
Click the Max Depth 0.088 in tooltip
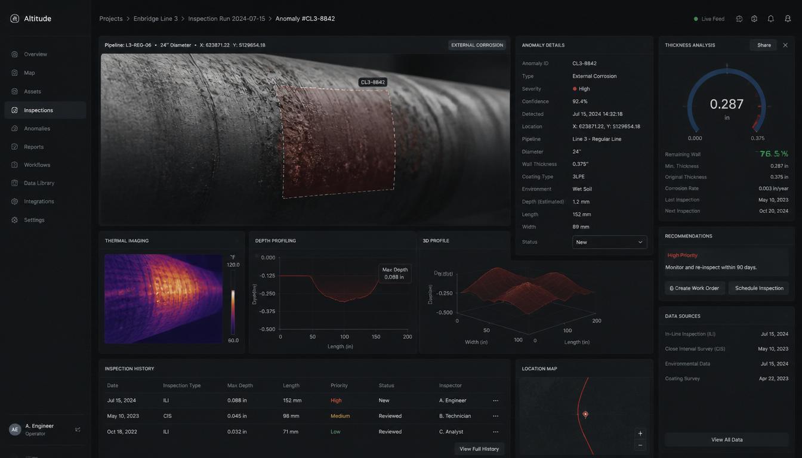[x=395, y=273]
